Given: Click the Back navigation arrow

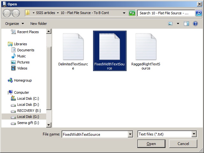Looking at the screenshot, I should click(7, 13).
